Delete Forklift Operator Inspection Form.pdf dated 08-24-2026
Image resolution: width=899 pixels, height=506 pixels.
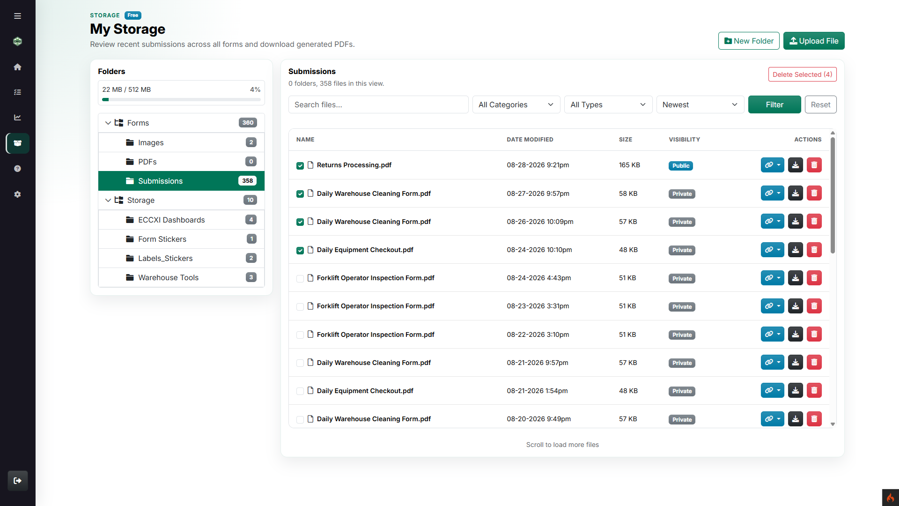pos(814,278)
